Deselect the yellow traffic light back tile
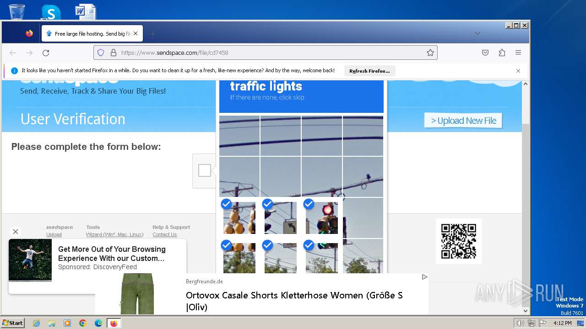This screenshot has width=586, height=329. pos(239,218)
